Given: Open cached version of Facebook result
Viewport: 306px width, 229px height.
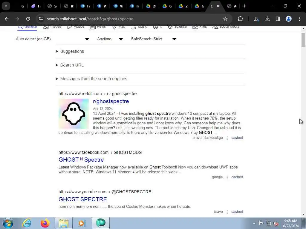Looking at the screenshot, I should tap(237, 177).
